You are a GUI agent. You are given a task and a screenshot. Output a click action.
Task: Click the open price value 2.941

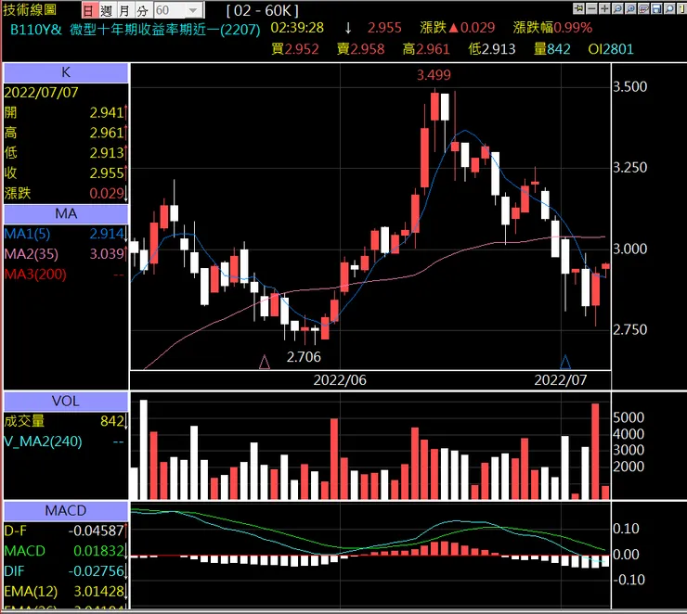tap(107, 113)
